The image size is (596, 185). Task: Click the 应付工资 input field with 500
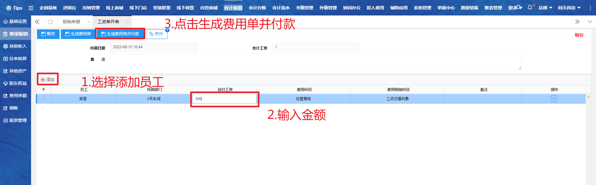[224, 99]
